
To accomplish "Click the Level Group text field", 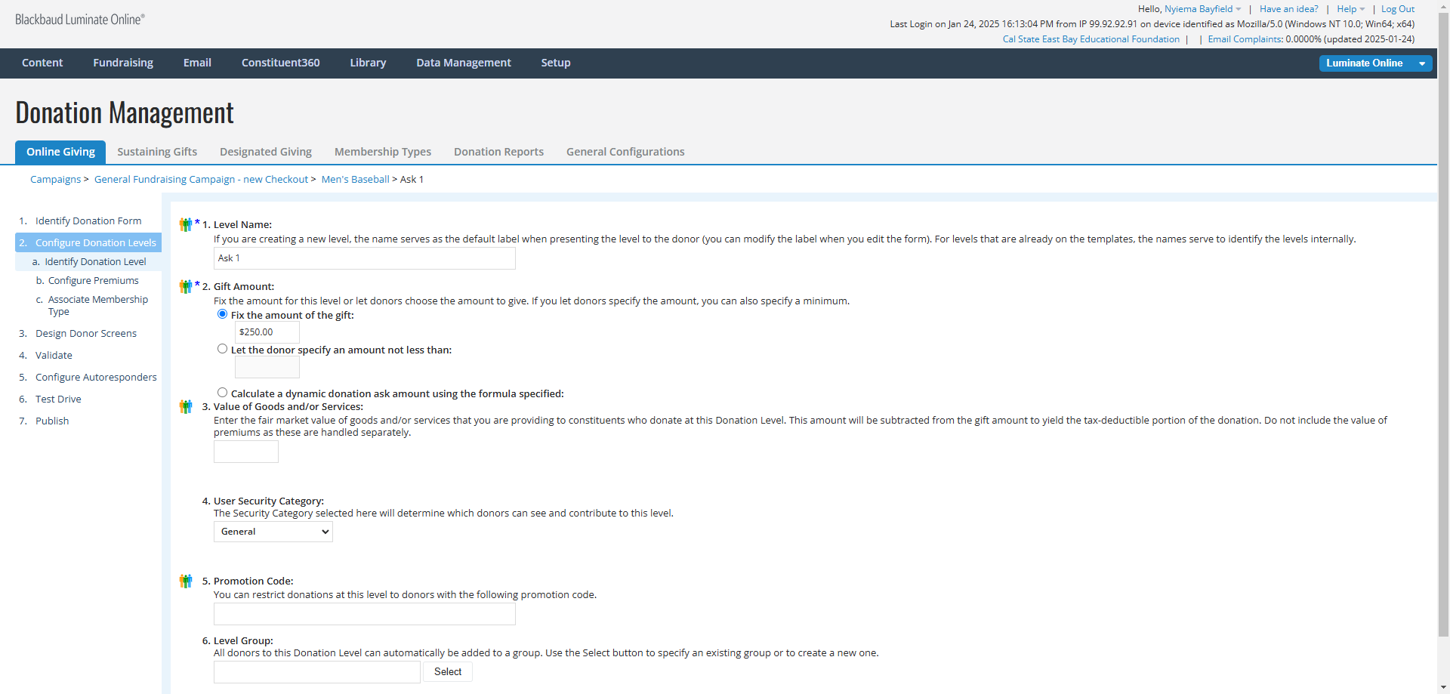I will [x=317, y=672].
